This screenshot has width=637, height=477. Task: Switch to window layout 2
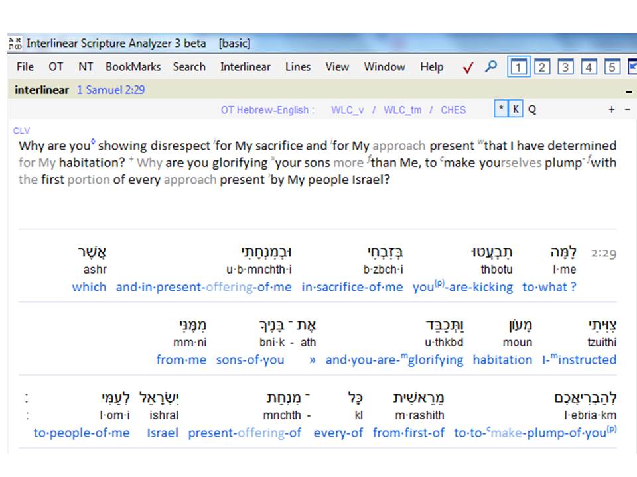(x=542, y=67)
